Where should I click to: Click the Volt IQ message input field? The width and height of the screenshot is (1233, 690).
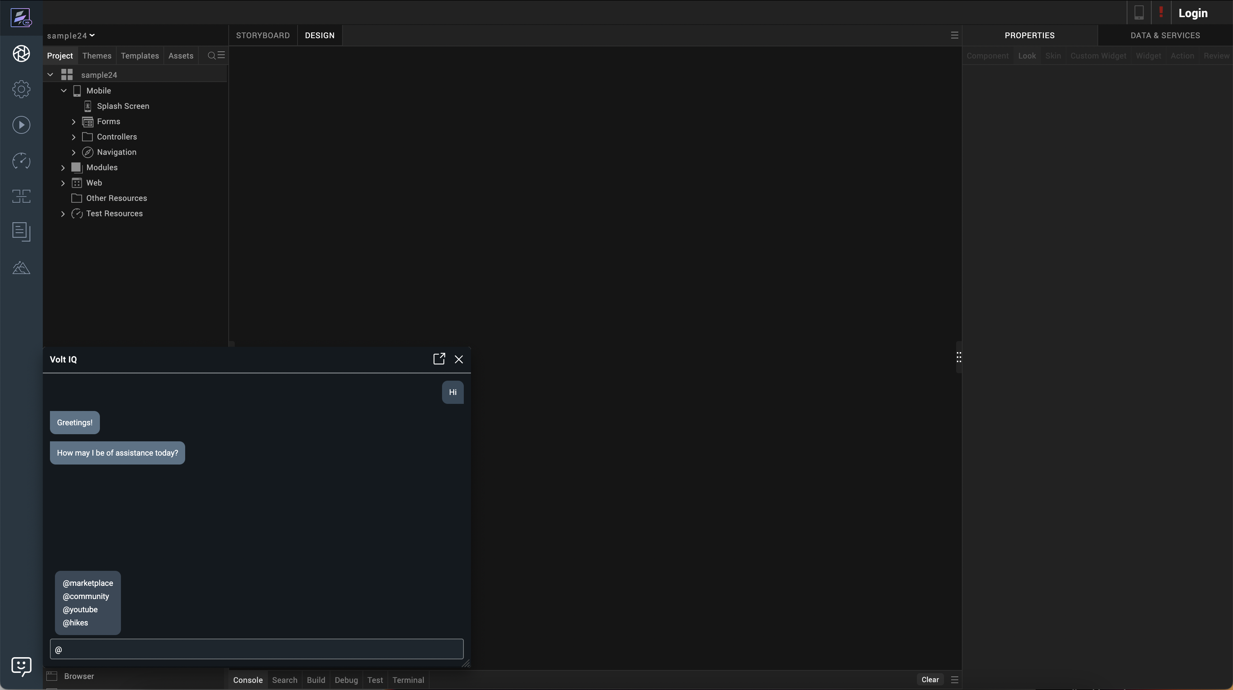[x=257, y=649]
